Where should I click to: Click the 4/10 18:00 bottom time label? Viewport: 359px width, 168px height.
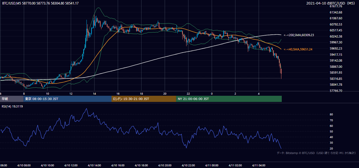coord(141,165)
